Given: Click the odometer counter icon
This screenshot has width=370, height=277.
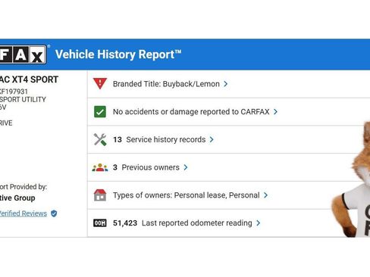Looking at the screenshot, I should point(100,223).
